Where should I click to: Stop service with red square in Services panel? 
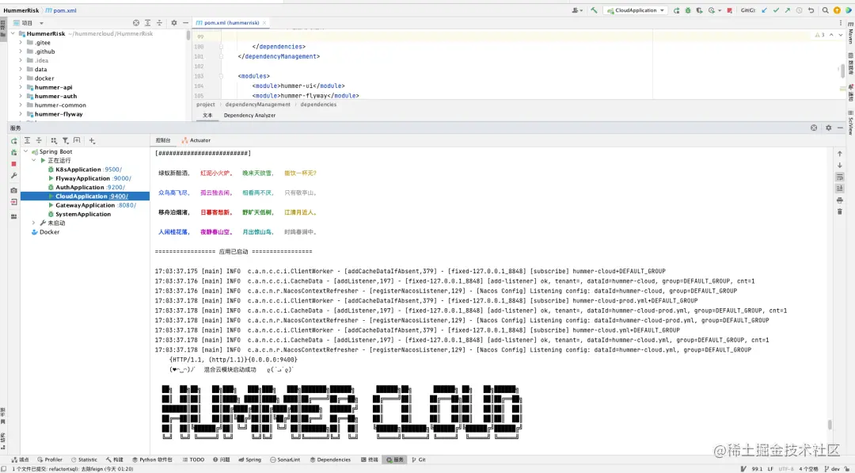tap(13, 164)
